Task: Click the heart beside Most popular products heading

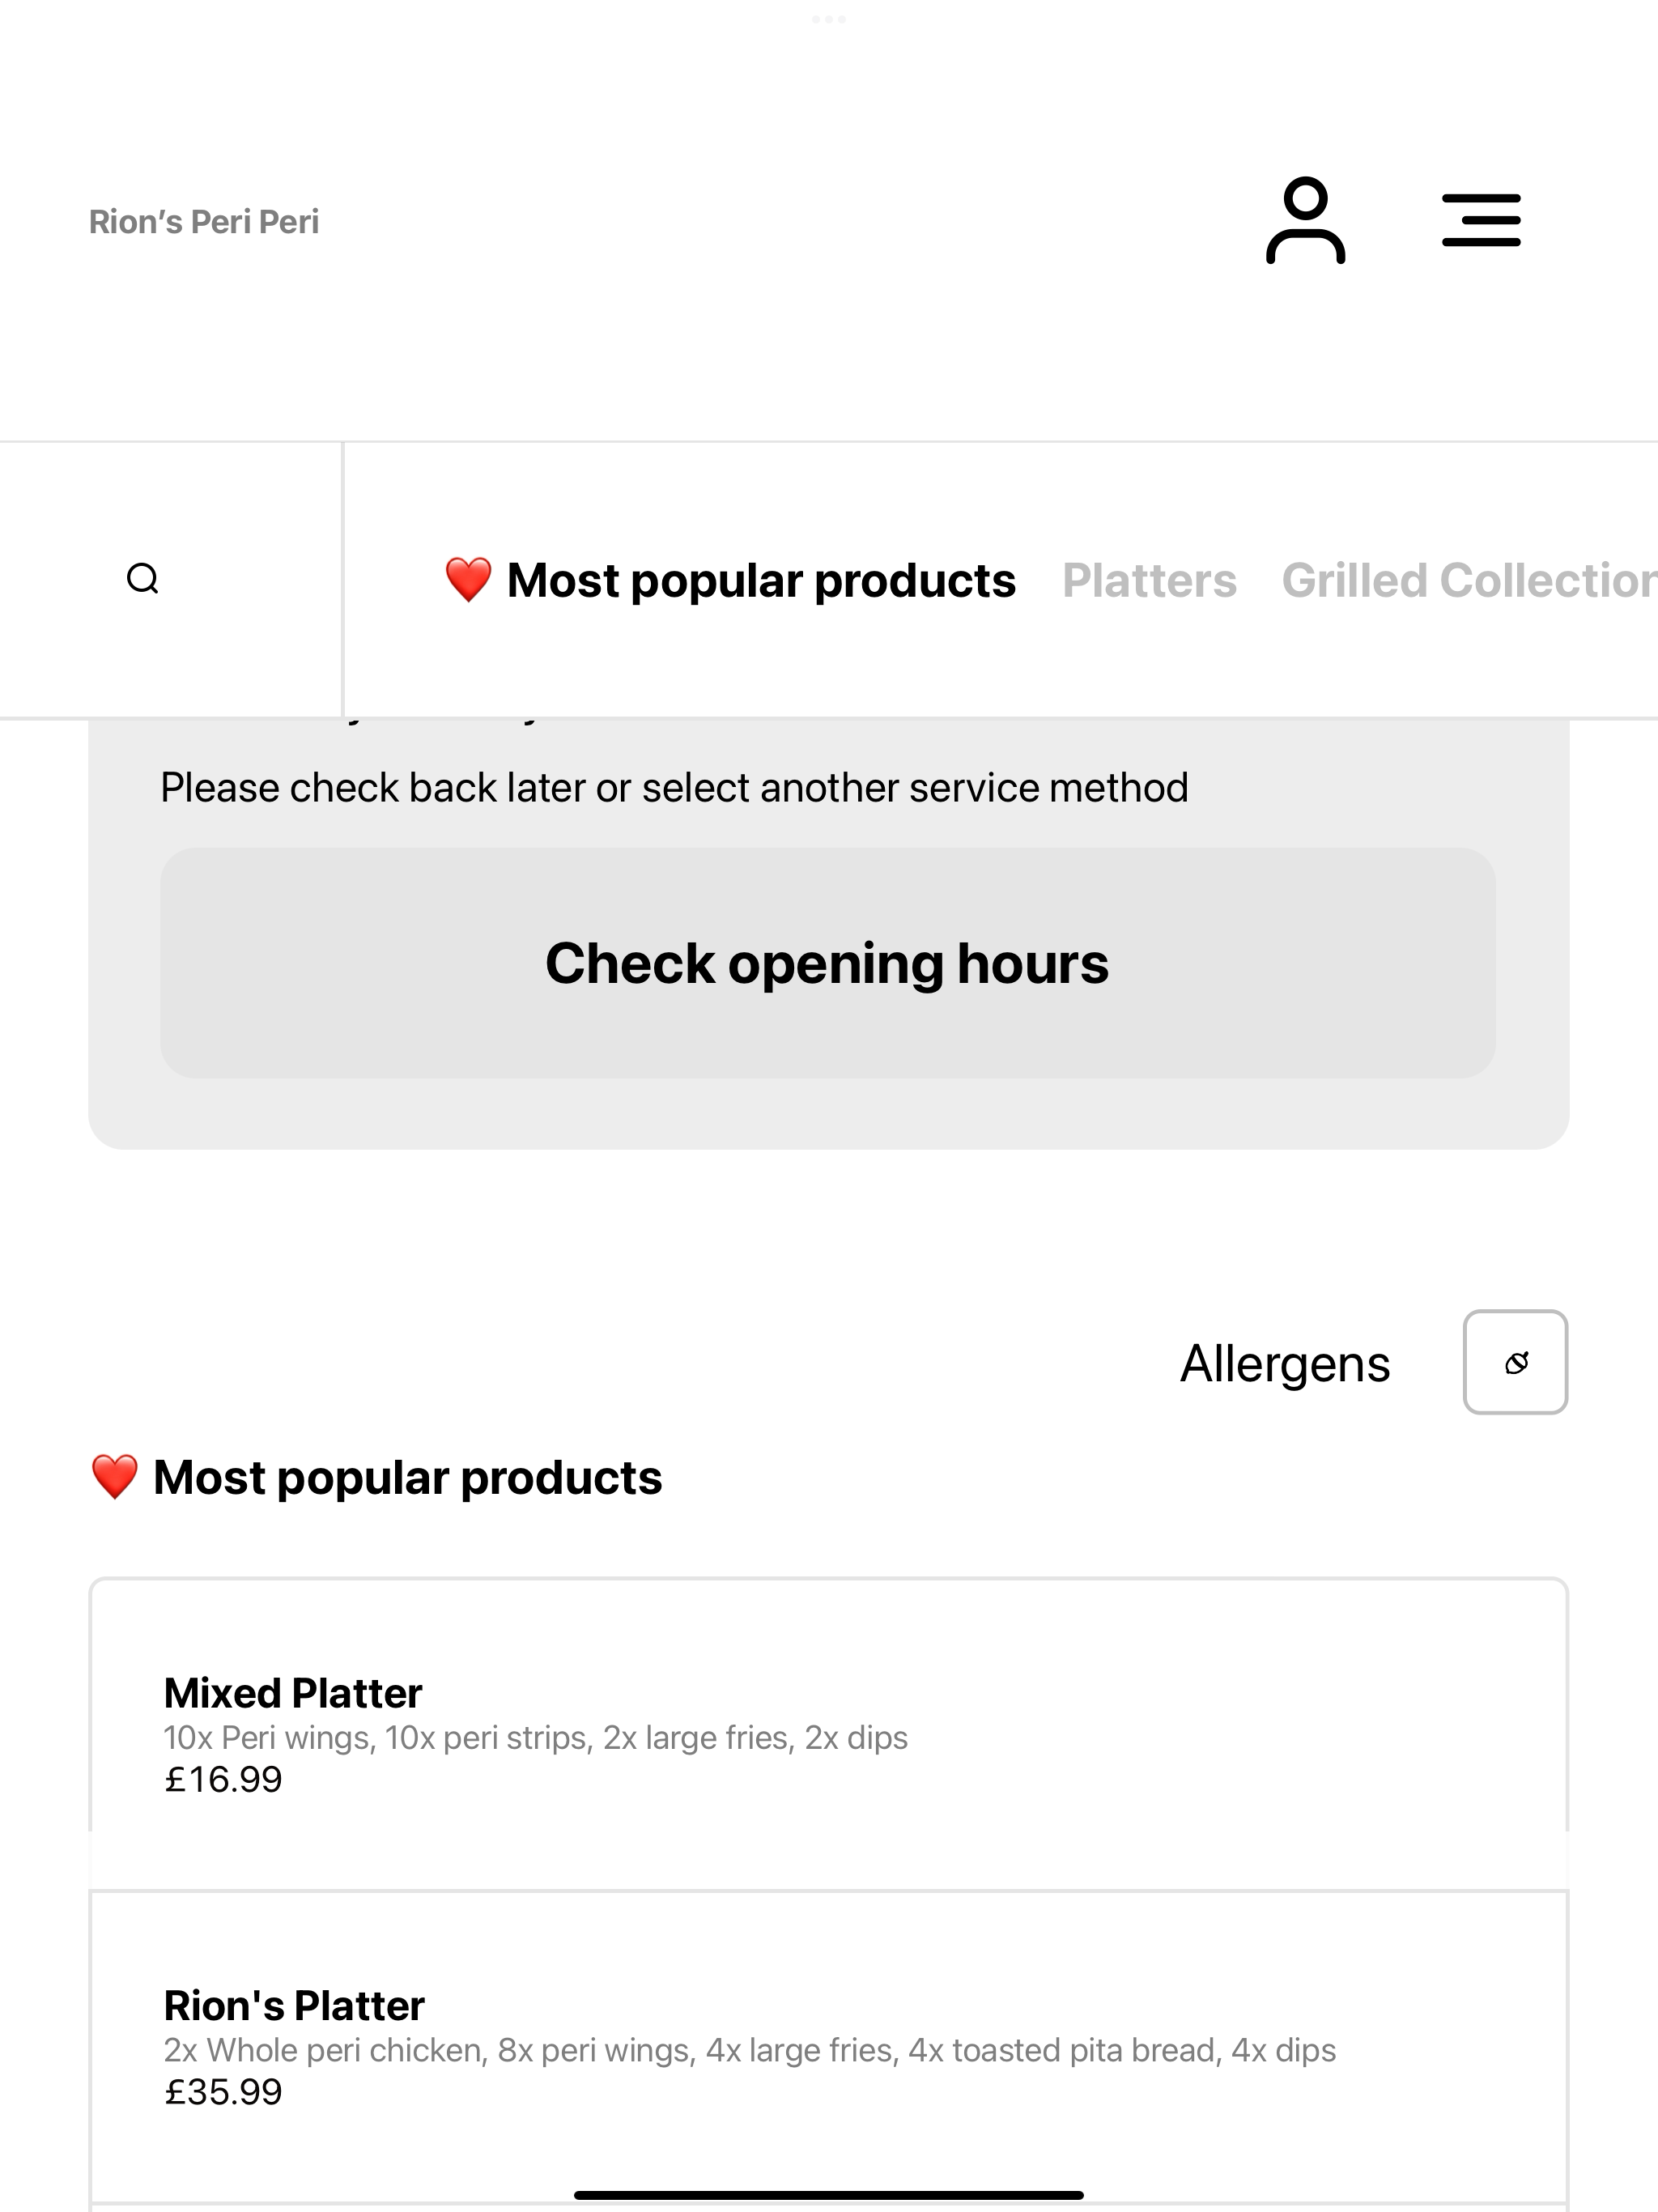Action: click(115, 1477)
